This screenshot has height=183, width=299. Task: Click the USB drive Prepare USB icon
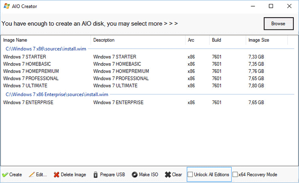tap(95, 175)
